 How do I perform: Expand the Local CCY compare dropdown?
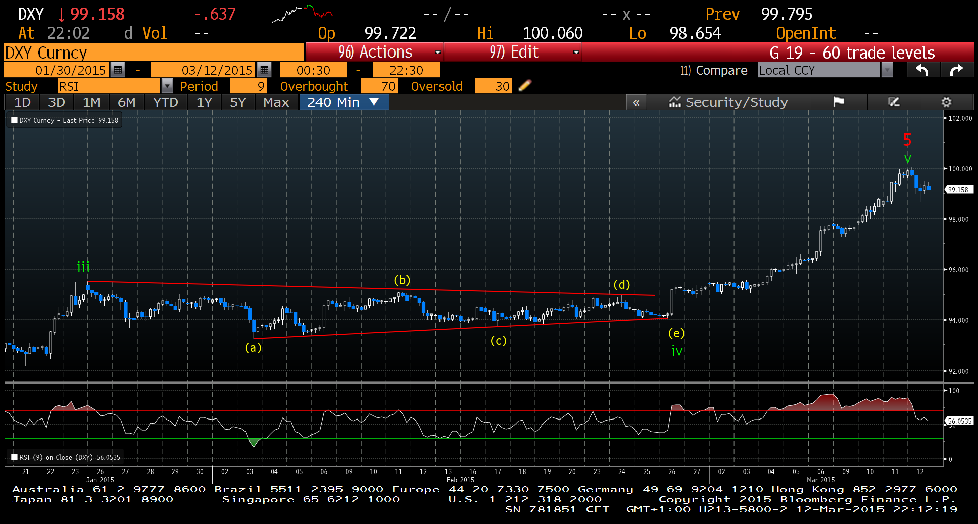[887, 70]
